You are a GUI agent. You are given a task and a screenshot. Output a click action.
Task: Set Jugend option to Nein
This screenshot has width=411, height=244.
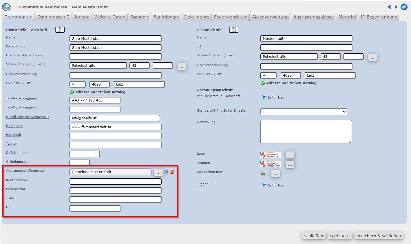[274, 185]
